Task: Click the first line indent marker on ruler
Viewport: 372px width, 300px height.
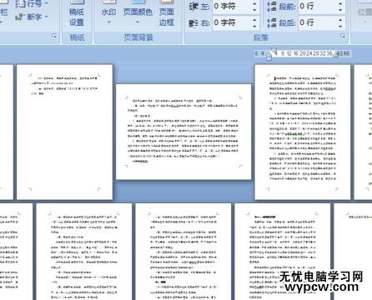Action: click(x=274, y=51)
